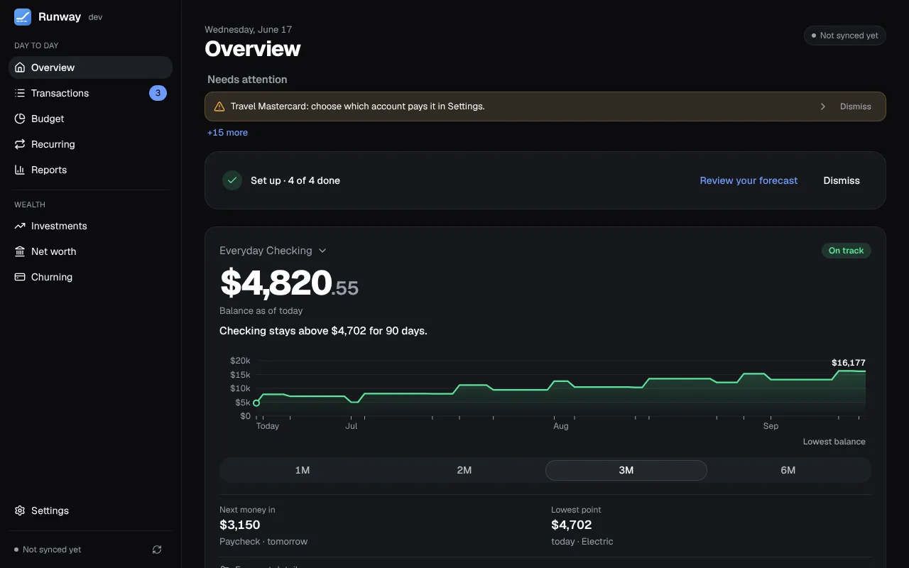Click the Not synced yet pill at top right
This screenshot has height=568, width=909.
coord(844,35)
